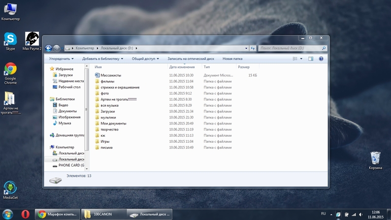This screenshot has height=220, width=391.
Task: Create a folder with Новая папка
Action: click(x=233, y=59)
